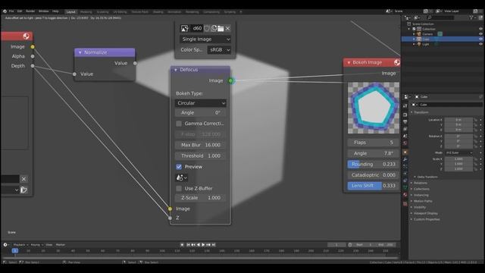Enable the Use Z-Buffer checkbox
Image resolution: width=485 pixels, height=273 pixels.
click(x=179, y=189)
